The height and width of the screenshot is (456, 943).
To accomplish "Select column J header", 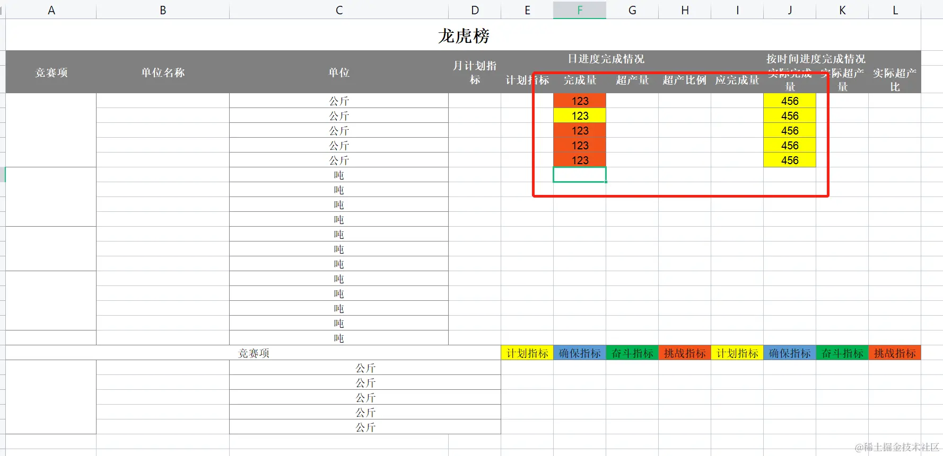I will click(790, 10).
